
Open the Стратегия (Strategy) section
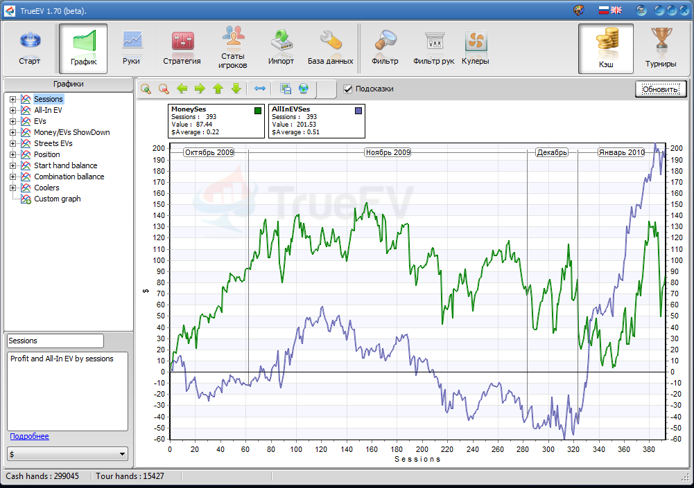coord(182,45)
